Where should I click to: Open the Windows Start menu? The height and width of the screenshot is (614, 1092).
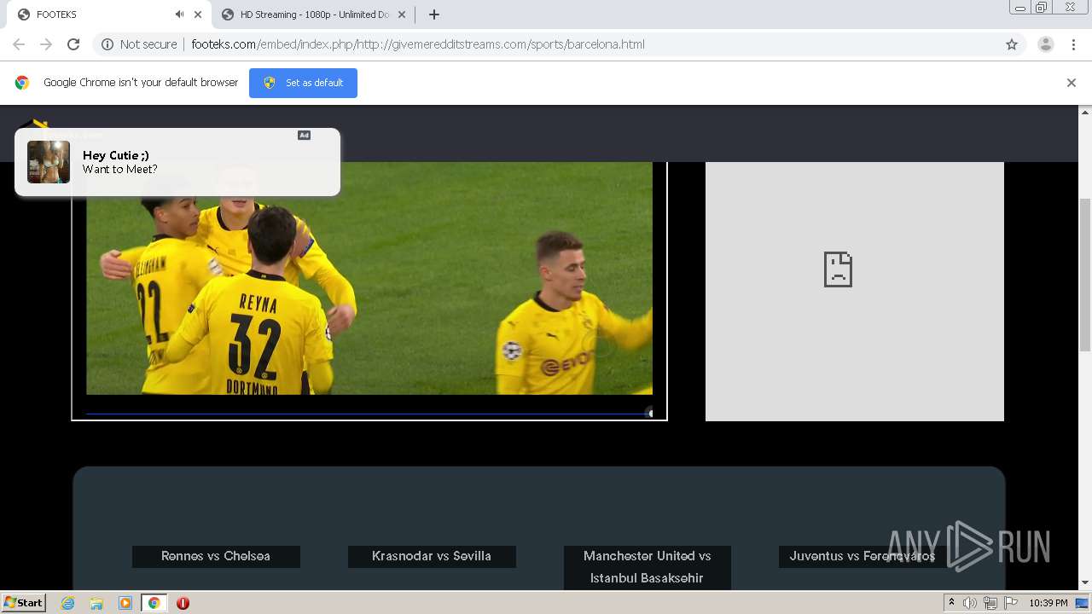tap(24, 603)
